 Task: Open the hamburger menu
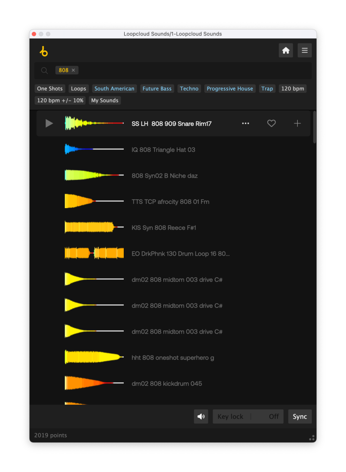click(x=305, y=51)
